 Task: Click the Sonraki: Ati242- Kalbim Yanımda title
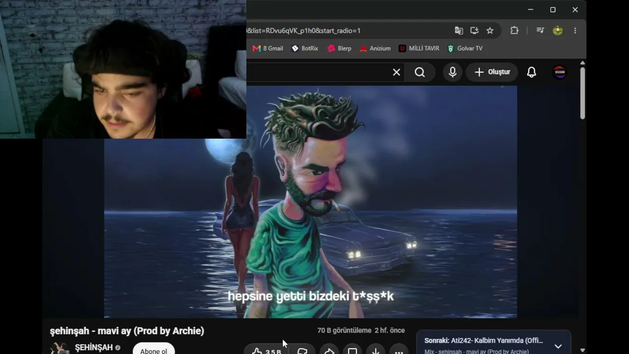pos(484,341)
